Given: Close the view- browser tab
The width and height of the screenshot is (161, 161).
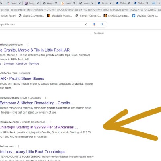Looking at the screenshot, I should [x=92, y=3].
